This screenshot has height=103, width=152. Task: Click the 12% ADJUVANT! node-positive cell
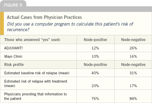95,48
